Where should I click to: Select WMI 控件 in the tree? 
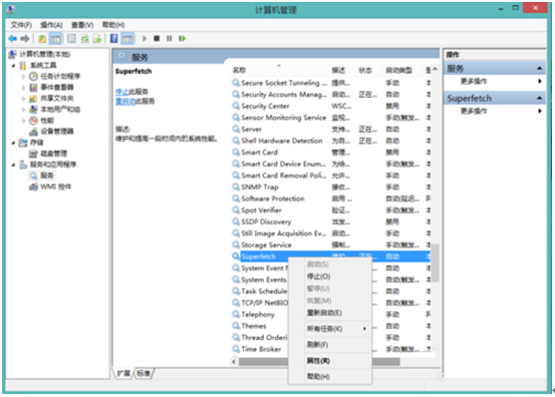coord(56,187)
